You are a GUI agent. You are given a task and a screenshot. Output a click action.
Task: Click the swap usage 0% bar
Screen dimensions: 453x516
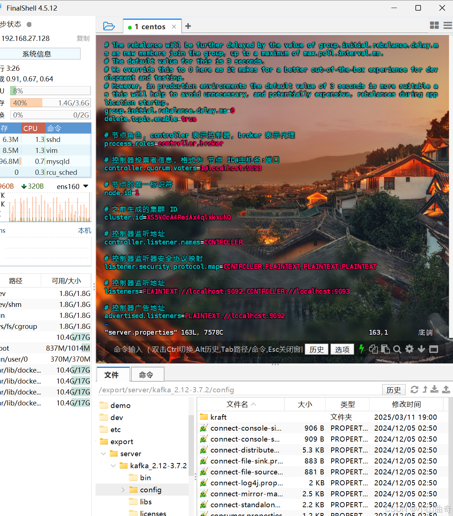tap(50, 115)
